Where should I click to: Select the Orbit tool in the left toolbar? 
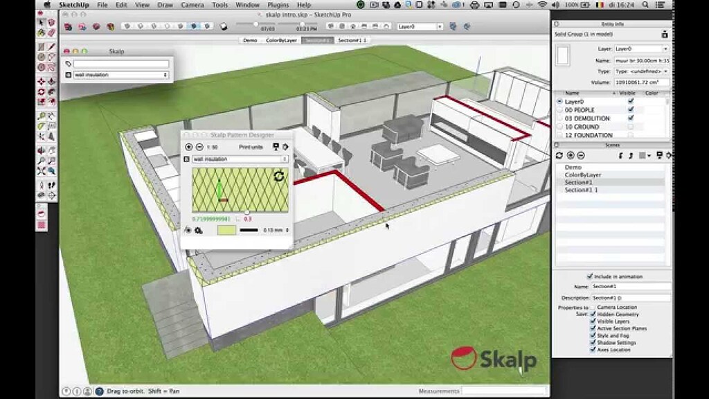41,150
